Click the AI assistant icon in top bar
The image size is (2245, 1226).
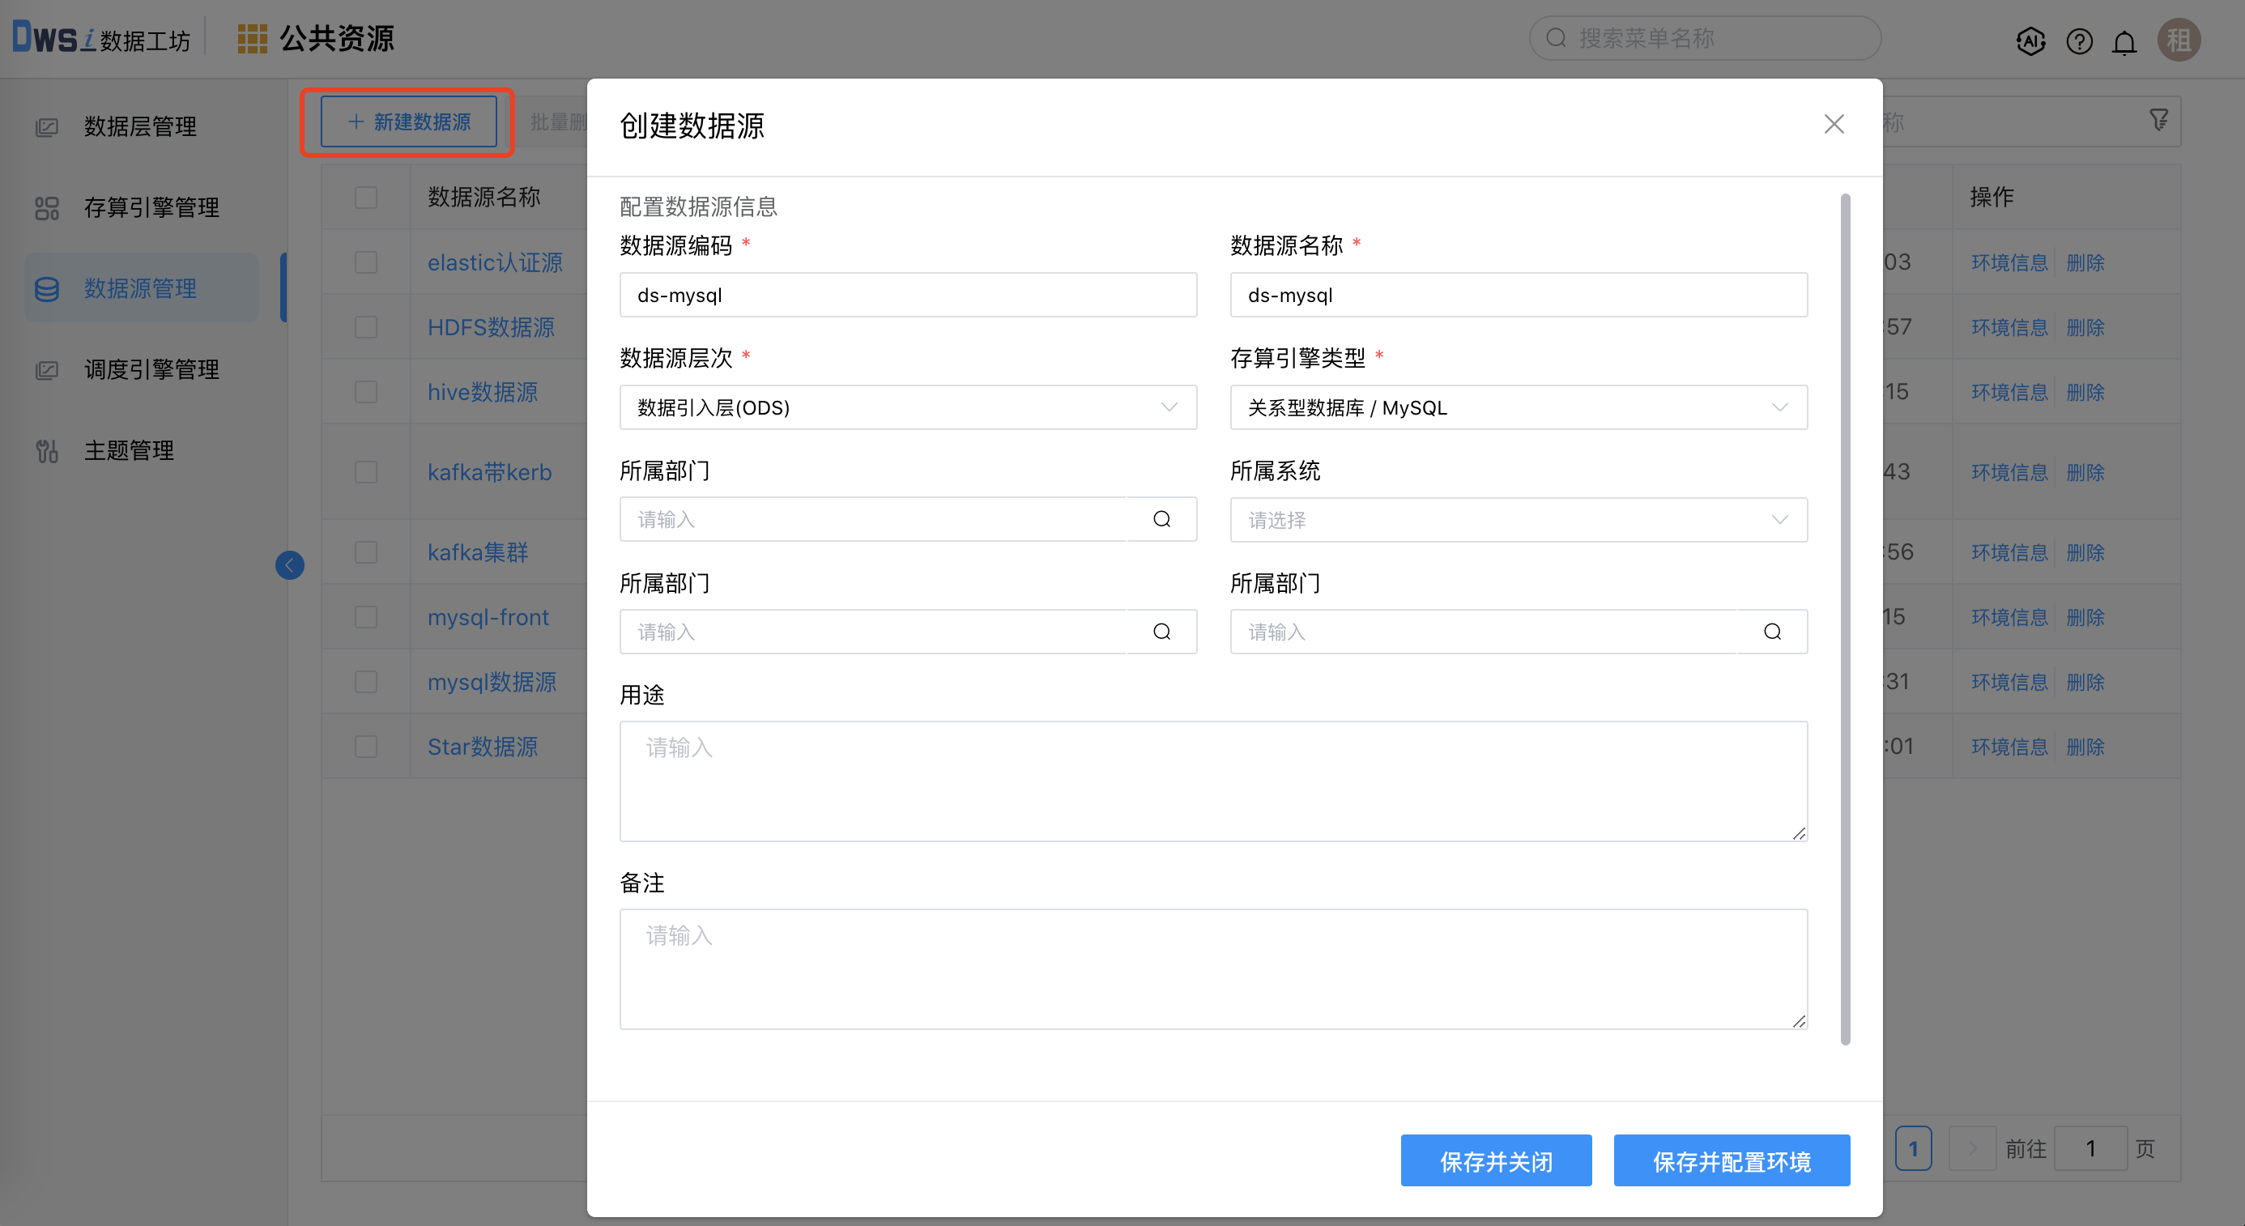[2030, 40]
